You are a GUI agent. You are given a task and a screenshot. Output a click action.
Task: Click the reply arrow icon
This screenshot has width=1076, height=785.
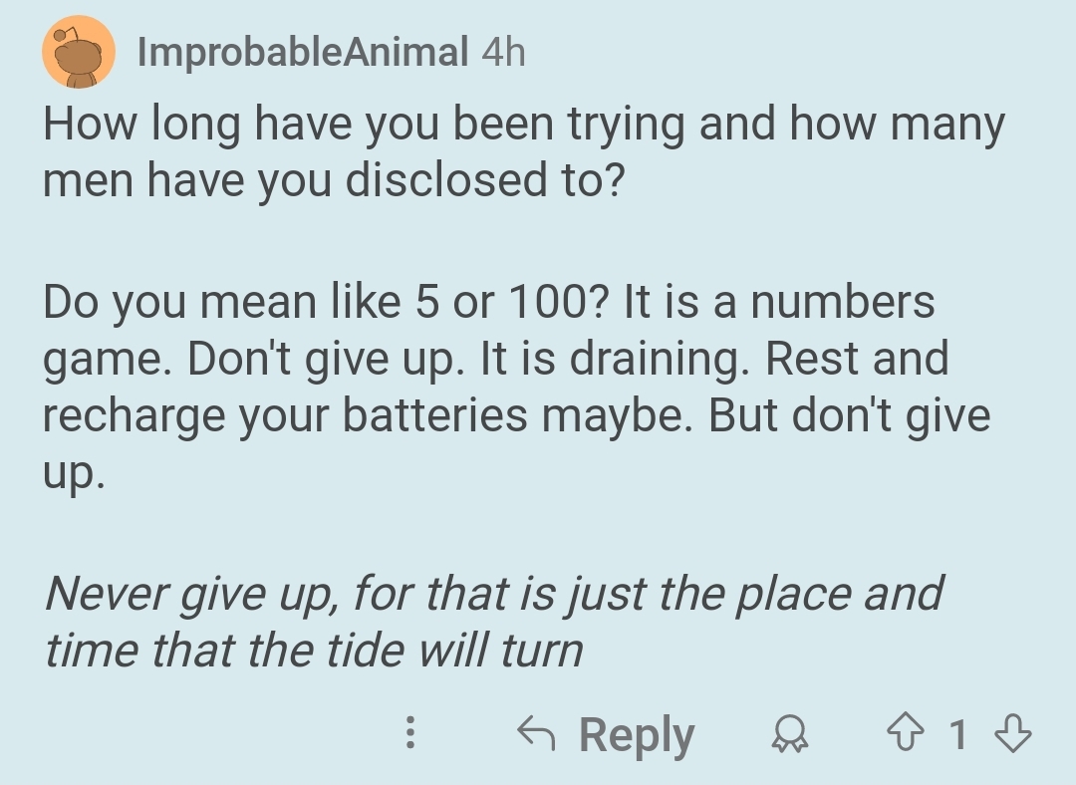click(x=536, y=735)
